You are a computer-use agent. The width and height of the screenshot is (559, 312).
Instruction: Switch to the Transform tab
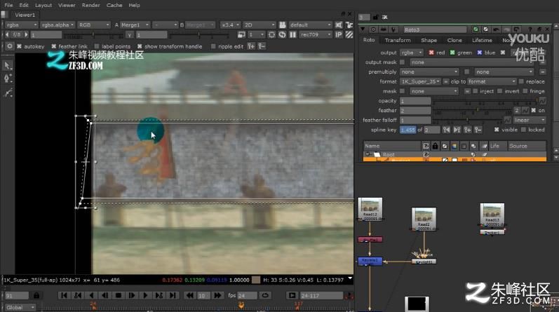click(398, 40)
